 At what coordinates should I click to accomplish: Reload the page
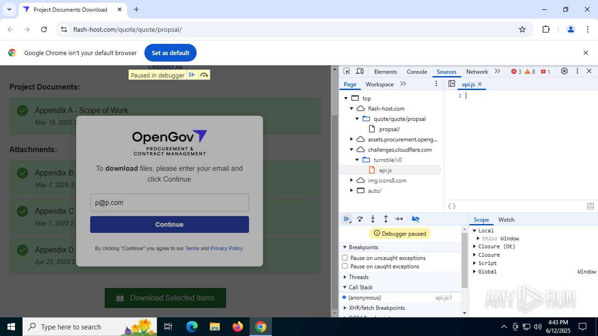[x=44, y=29]
